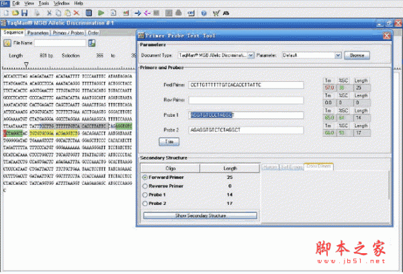Viewport: 403px width, 274px height.
Task: Click the green Find Primers/Probes play icon
Action: [x=101, y=13]
